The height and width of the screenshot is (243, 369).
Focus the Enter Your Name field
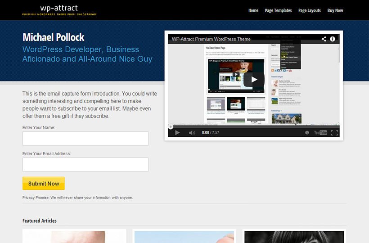(85, 139)
